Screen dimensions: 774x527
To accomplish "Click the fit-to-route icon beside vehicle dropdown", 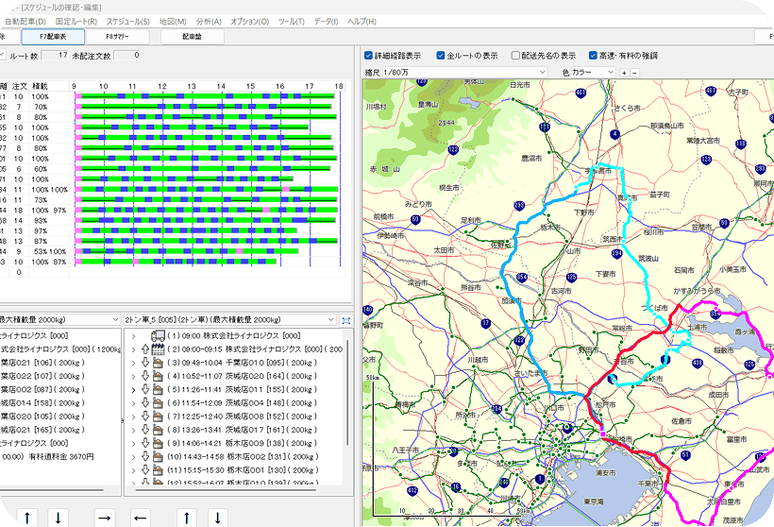I will [346, 320].
